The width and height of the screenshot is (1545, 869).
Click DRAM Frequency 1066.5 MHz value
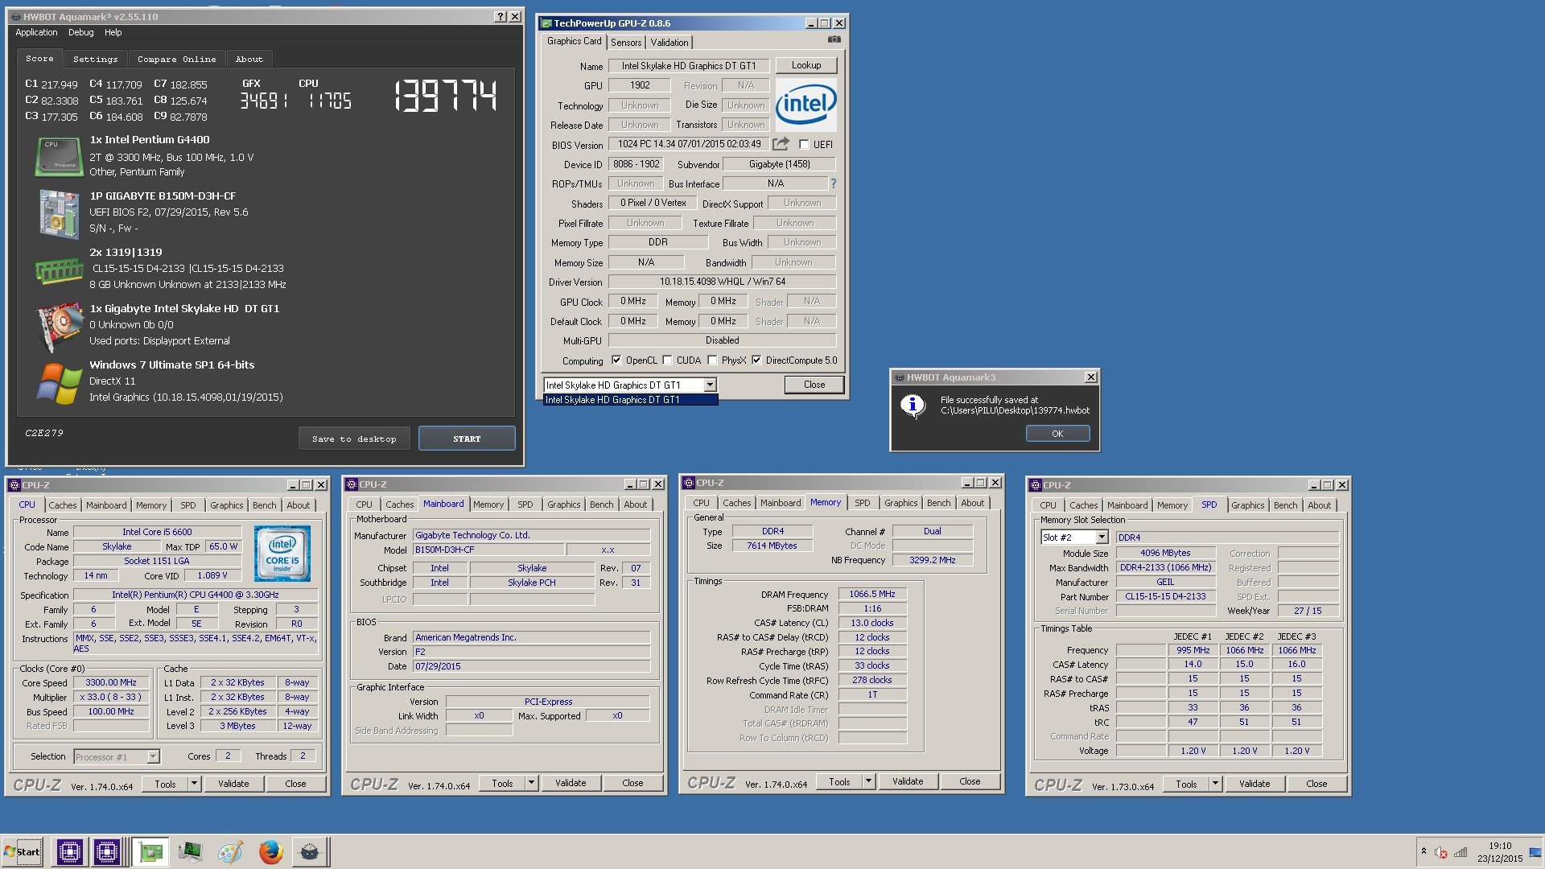872,595
